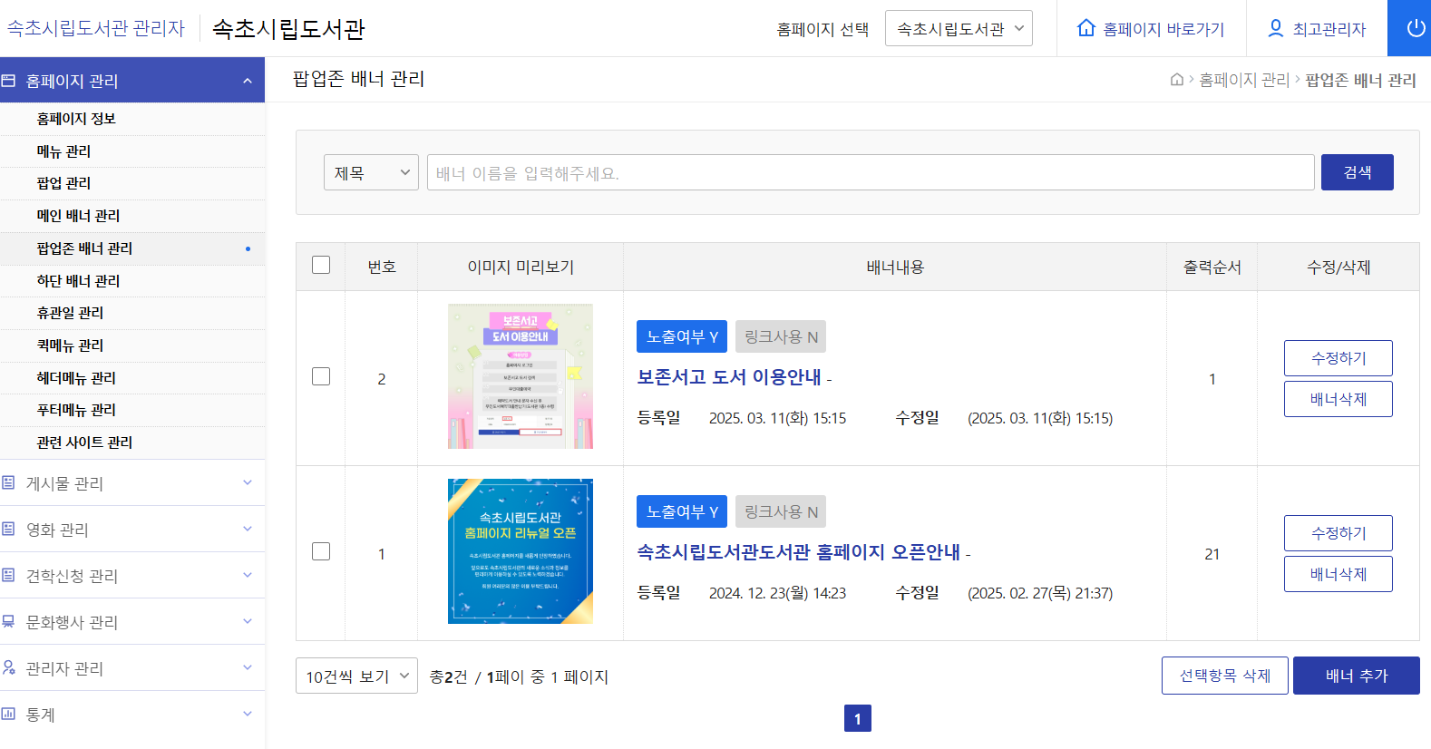
Task: Open the 속초시립도서관도서관 홈페이지 오픈안내 link
Action: click(x=798, y=551)
